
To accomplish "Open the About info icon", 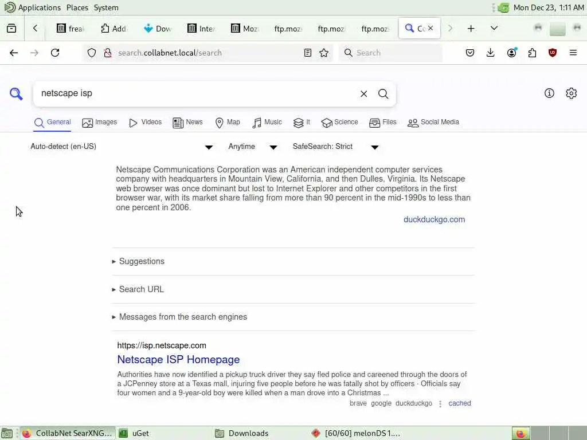I will pos(549,93).
